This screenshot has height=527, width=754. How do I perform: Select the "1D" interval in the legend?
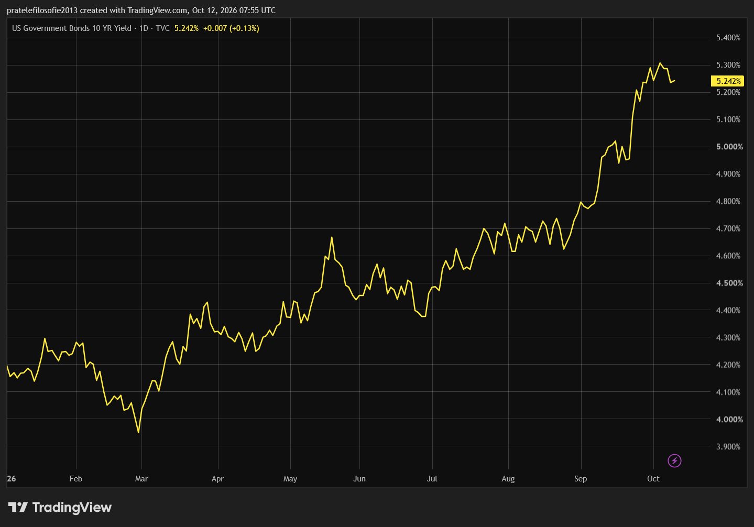coord(144,28)
